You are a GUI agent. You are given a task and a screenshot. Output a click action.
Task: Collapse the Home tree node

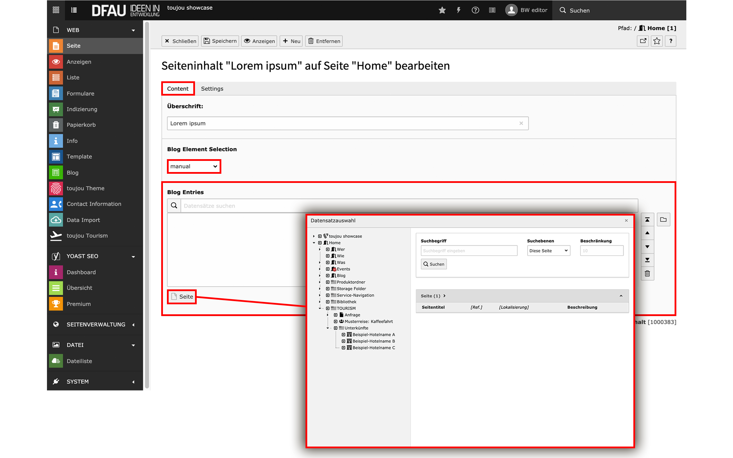tap(314, 243)
